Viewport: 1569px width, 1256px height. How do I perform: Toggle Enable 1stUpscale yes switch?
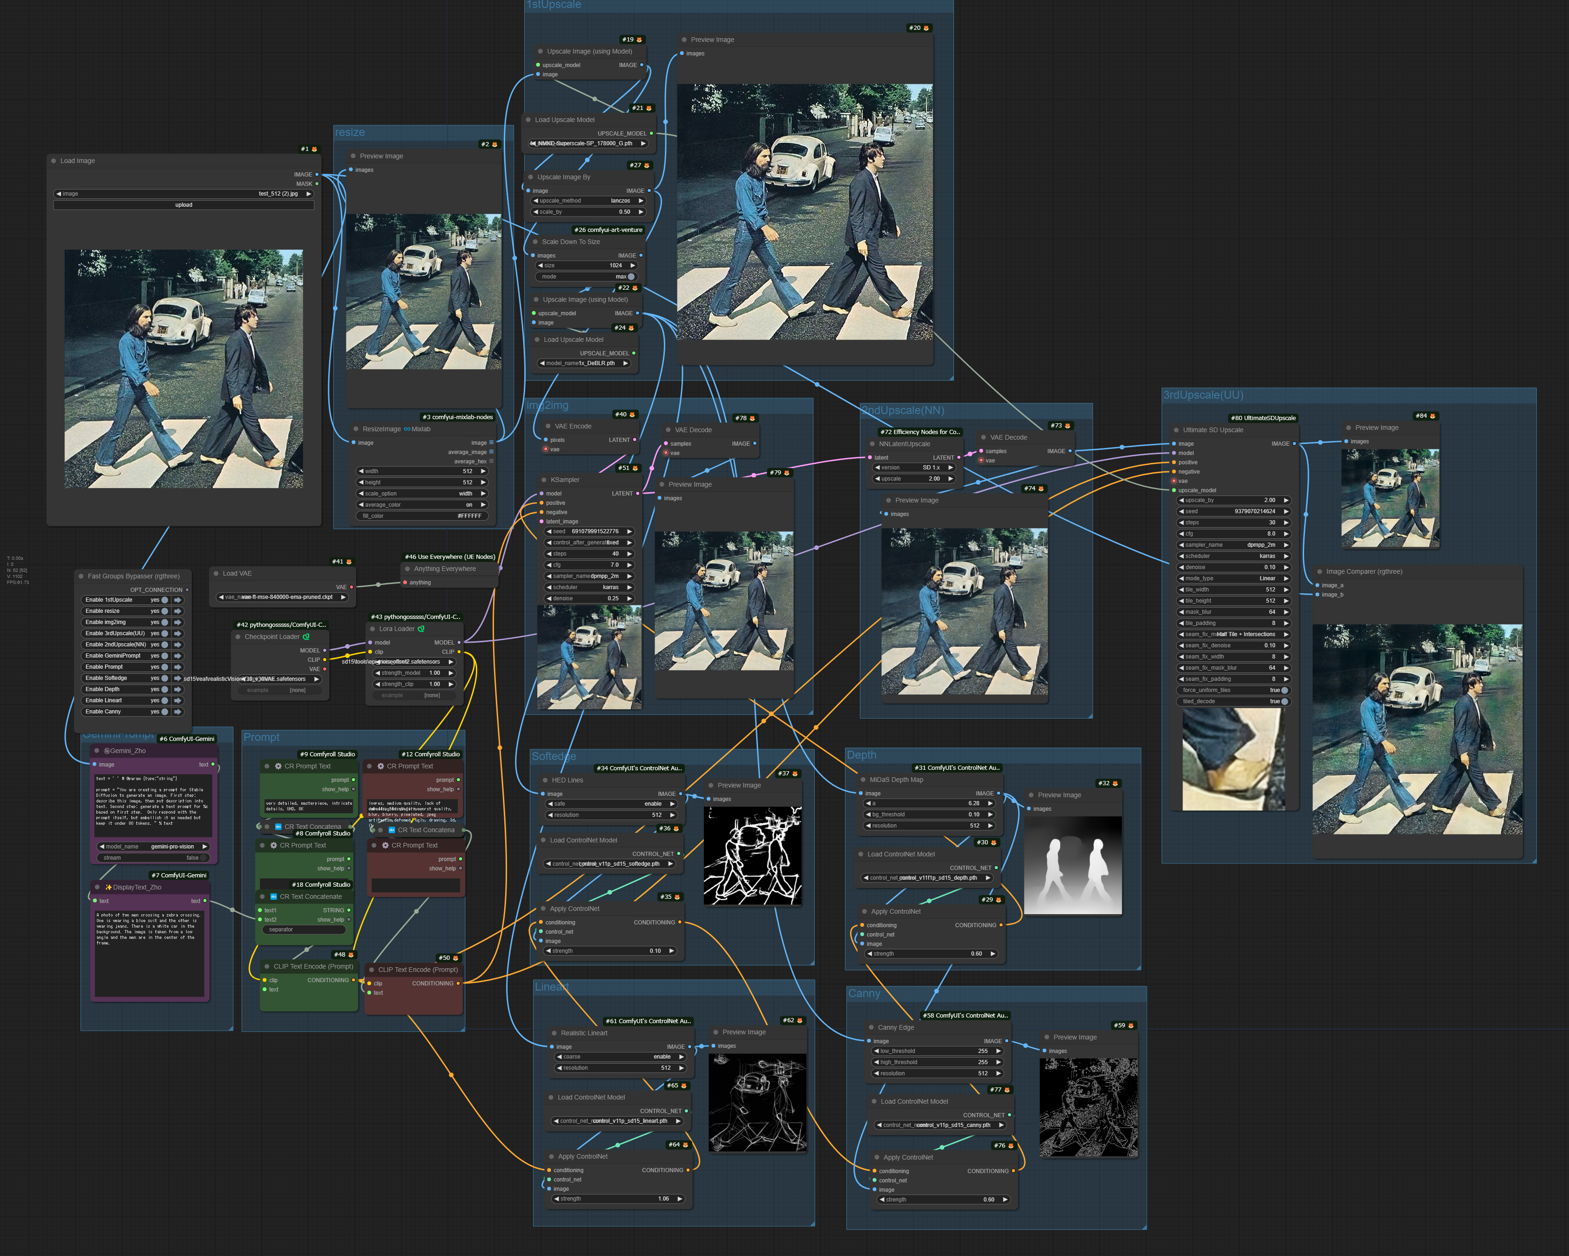click(x=164, y=600)
